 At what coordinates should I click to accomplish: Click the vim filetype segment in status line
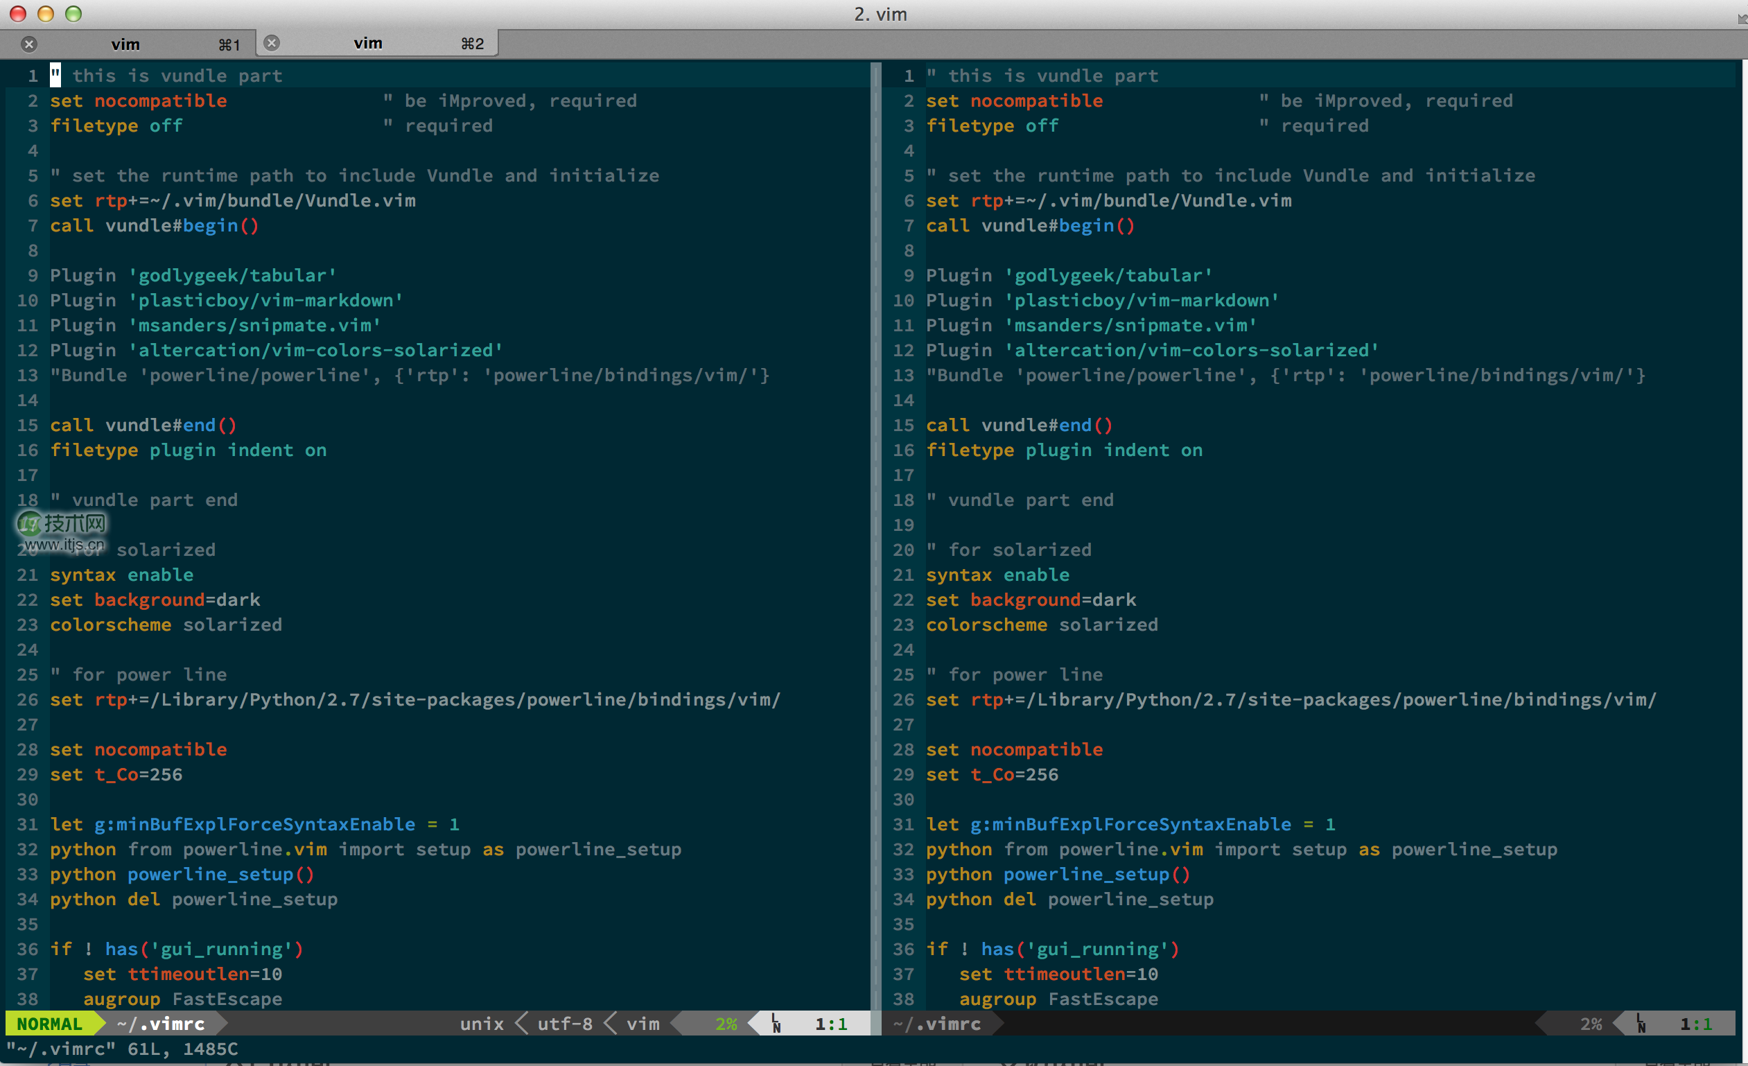[643, 1024]
